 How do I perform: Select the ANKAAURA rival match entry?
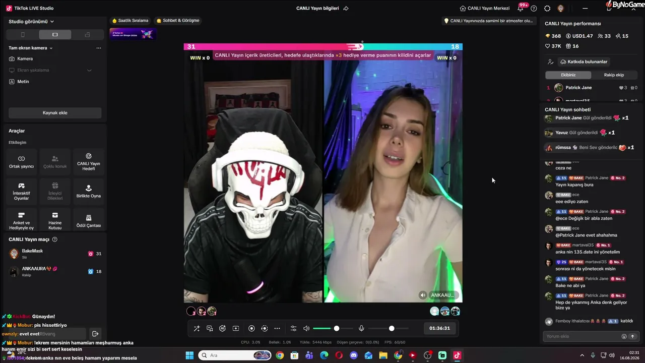point(55,271)
